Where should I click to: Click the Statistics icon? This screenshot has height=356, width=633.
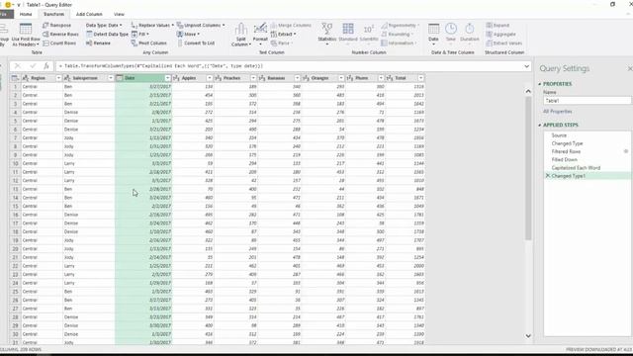pos(327,29)
